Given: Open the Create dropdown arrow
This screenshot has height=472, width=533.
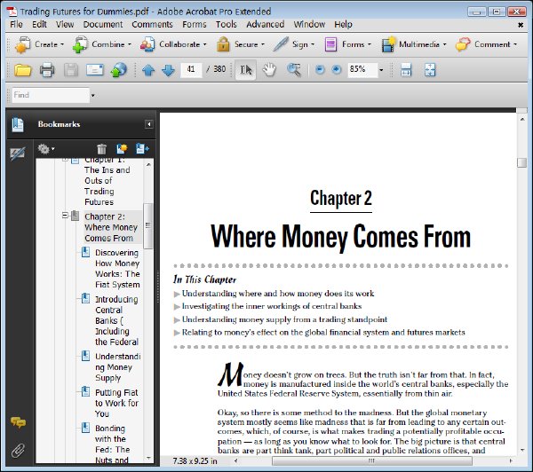Looking at the screenshot, I should (62, 44).
